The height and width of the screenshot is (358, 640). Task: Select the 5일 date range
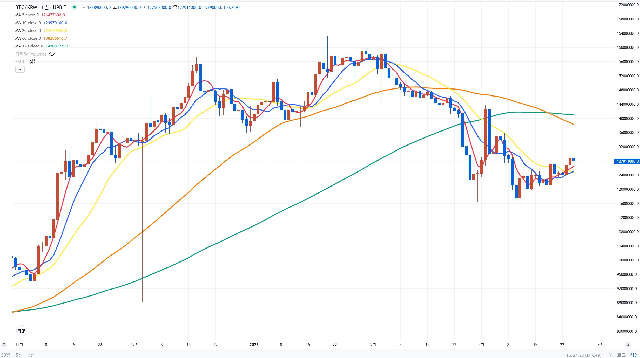pyautogui.click(x=19, y=355)
